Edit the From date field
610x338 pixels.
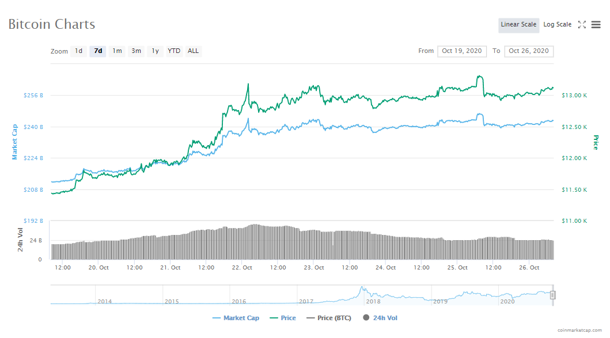(x=462, y=51)
